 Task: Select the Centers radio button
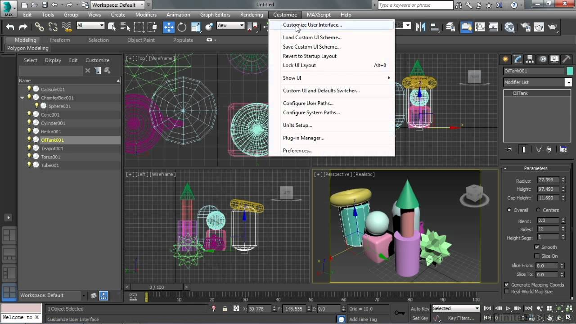pos(538,210)
